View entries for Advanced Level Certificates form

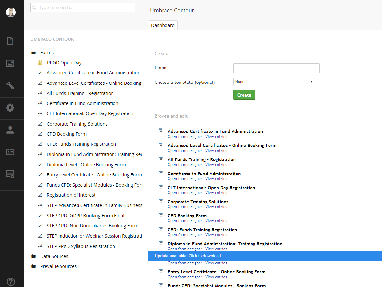(216, 151)
